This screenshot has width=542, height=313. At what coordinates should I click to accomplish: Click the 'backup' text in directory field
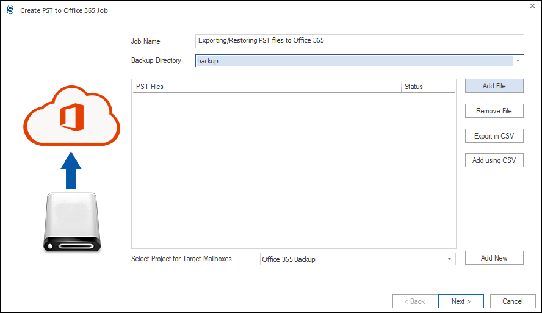[208, 61]
